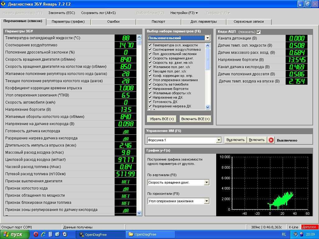Toggle Угол опережения зажигания checkbox in list
This screenshot has height=239, width=319.
[x=150, y=80]
